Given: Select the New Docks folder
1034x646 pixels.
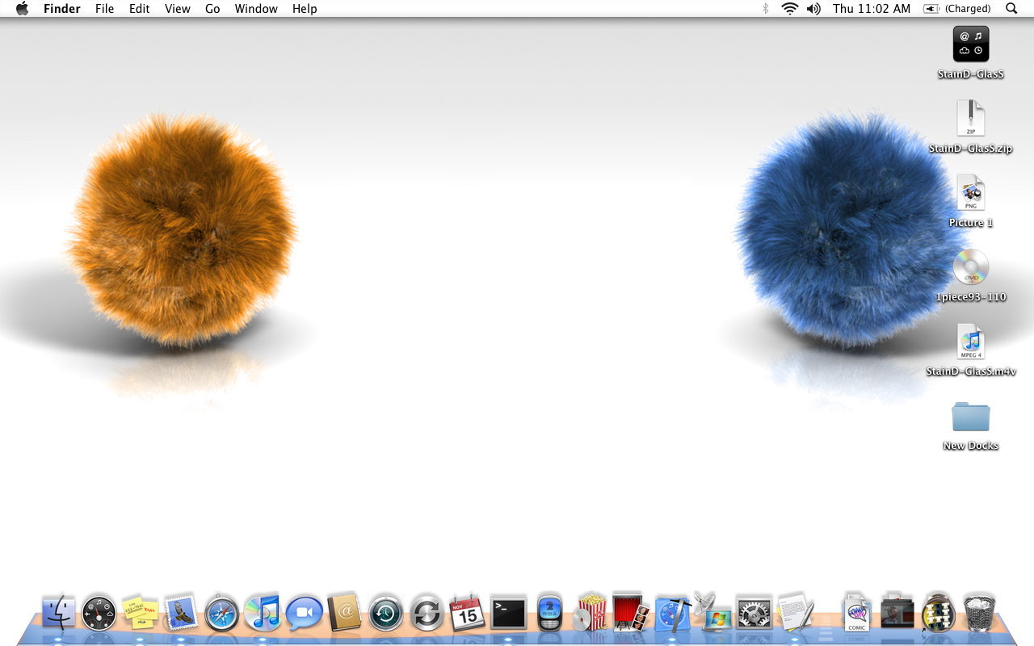Looking at the screenshot, I should pos(971,424).
